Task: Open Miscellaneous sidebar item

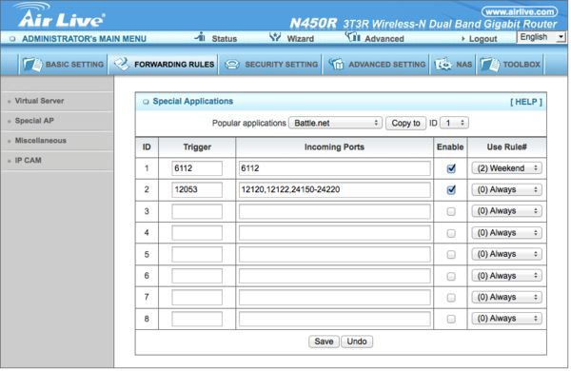Action: 40,140
